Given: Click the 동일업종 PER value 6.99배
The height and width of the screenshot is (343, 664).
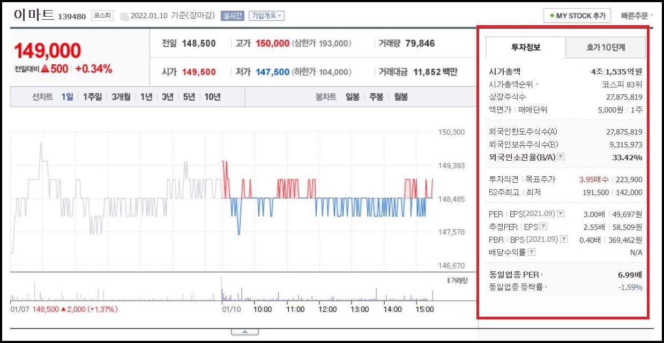Looking at the screenshot, I should click(x=630, y=275).
